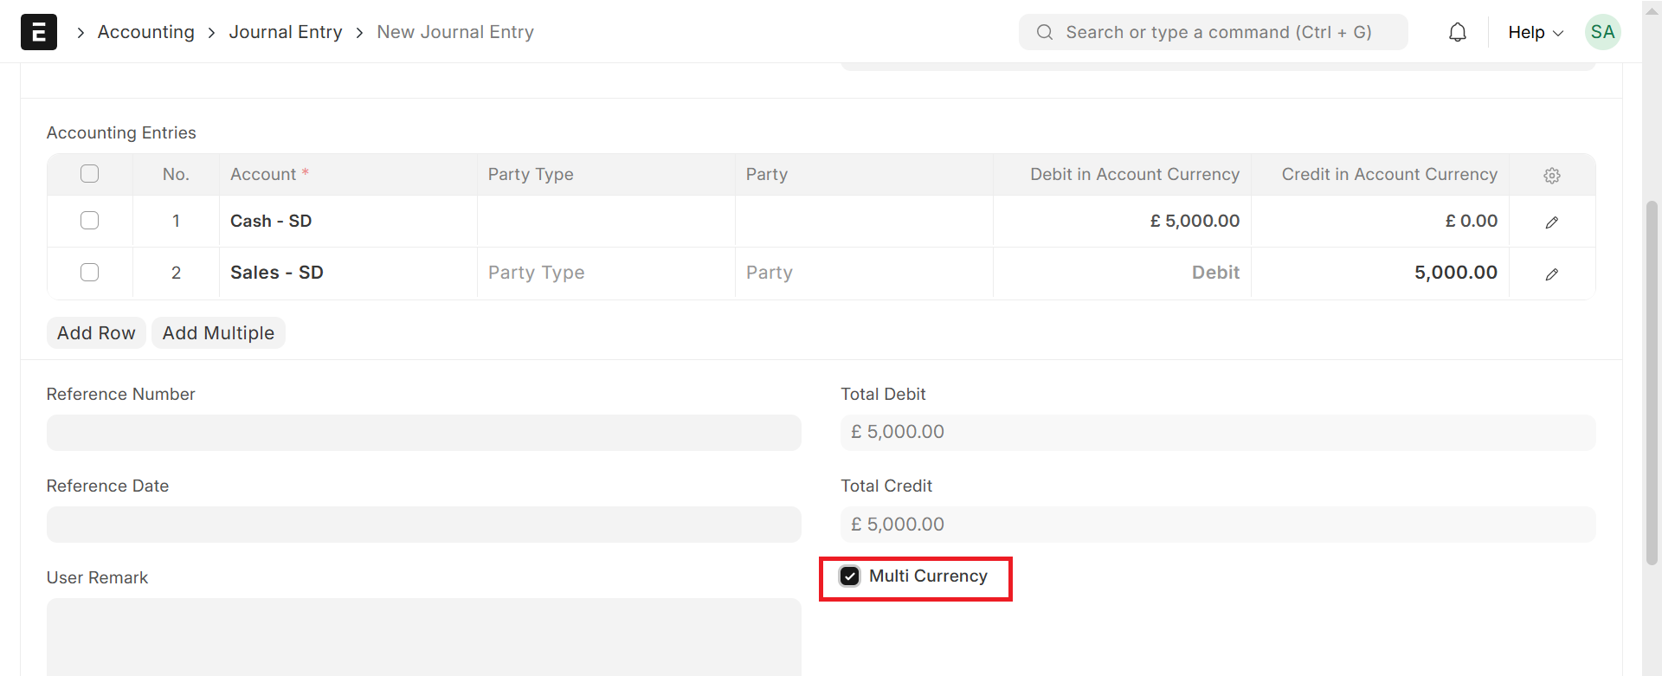Navigate to Journal Entry breadcrumb
This screenshot has height=676, width=1662.
(x=285, y=32)
